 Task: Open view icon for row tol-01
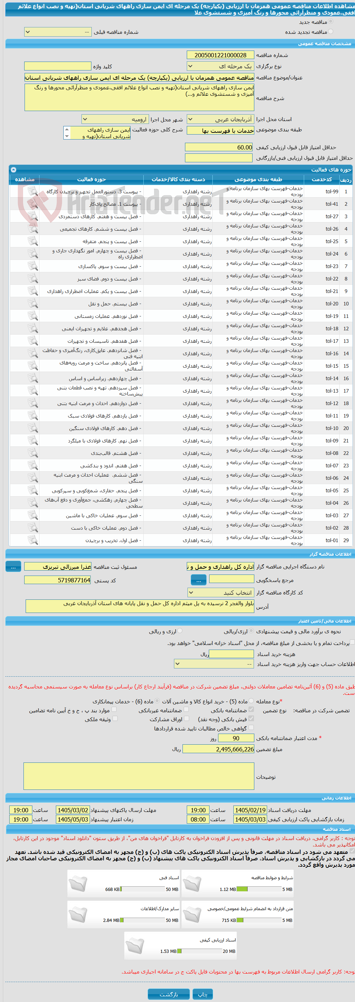tap(33, 540)
